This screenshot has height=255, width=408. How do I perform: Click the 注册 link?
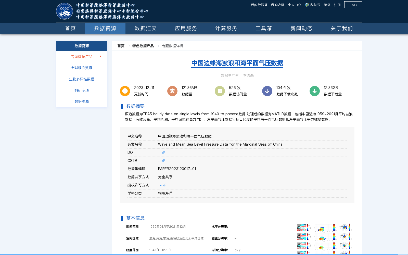pos(337,5)
